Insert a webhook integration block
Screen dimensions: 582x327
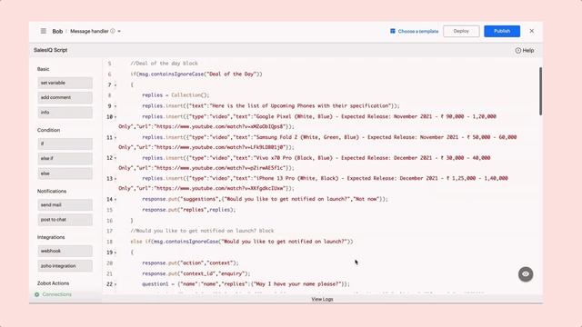tap(65, 251)
